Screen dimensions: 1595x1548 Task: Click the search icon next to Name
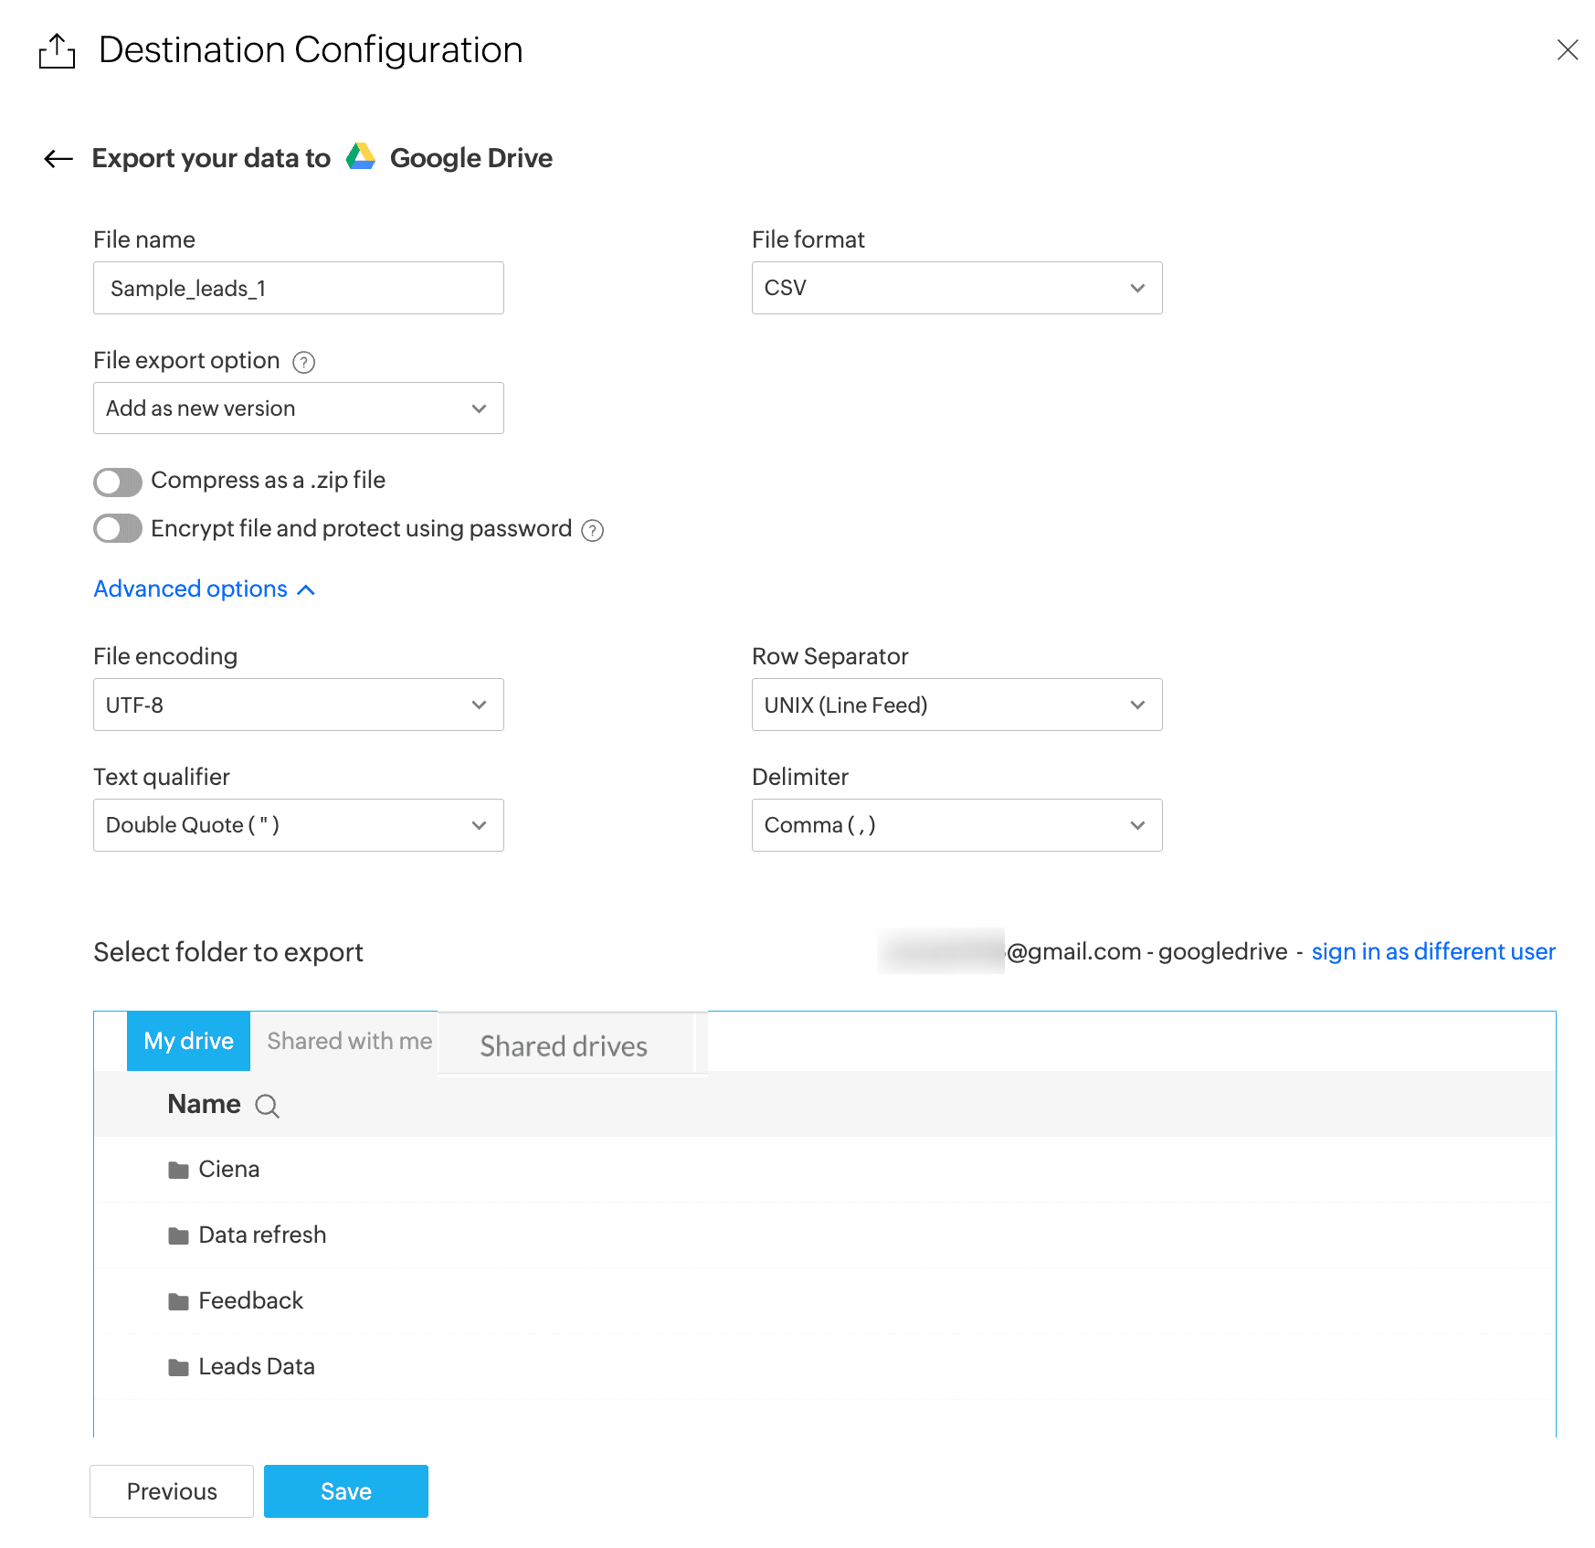(x=267, y=1107)
